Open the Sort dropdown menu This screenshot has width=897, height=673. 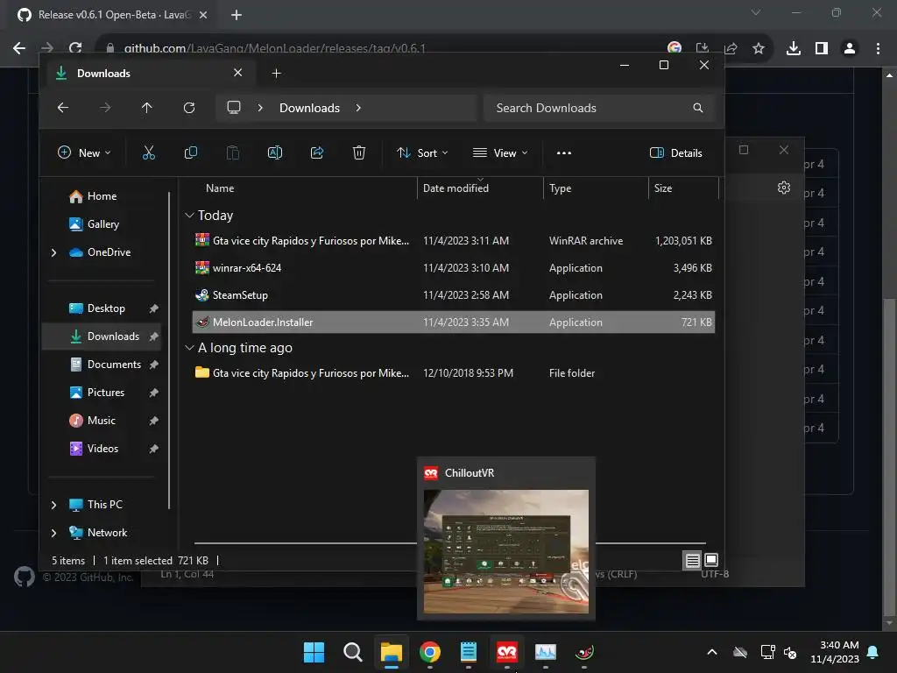[x=422, y=152]
